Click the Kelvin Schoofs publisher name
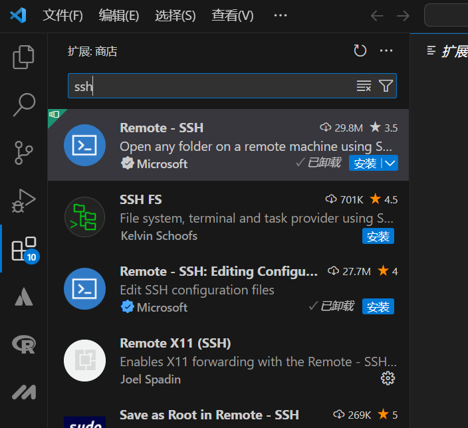Screen dimensions: 468x428 click(159, 236)
